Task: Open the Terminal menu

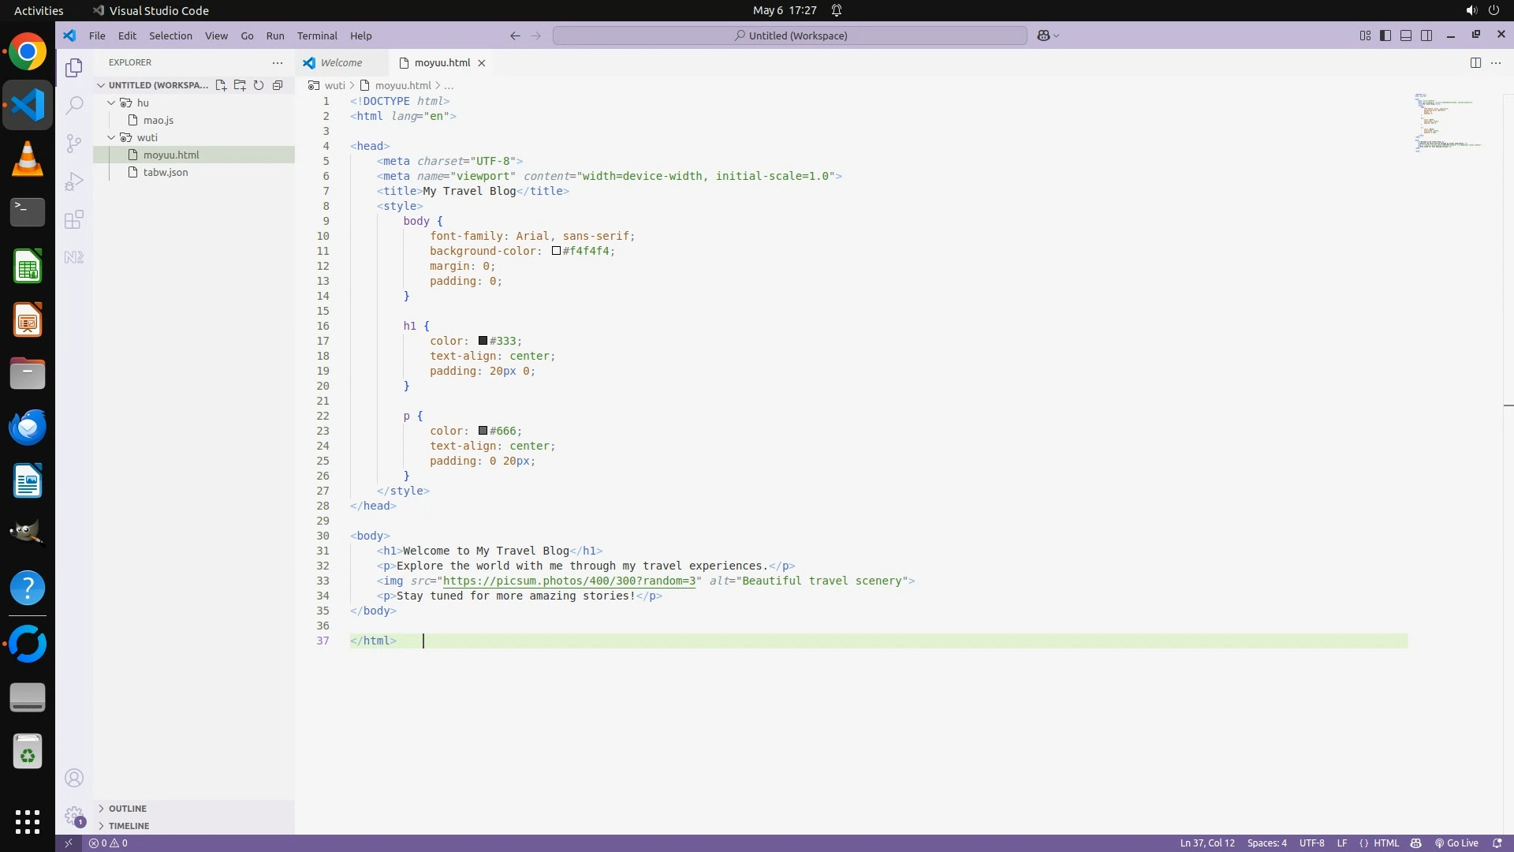Action: click(x=317, y=35)
